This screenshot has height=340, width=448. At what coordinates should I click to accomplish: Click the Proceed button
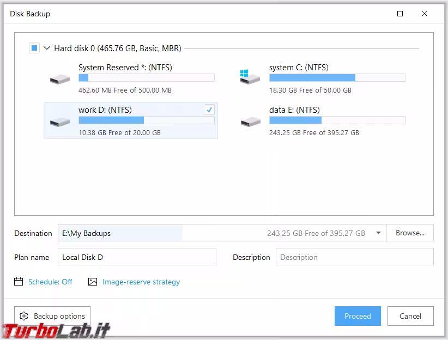[358, 316]
